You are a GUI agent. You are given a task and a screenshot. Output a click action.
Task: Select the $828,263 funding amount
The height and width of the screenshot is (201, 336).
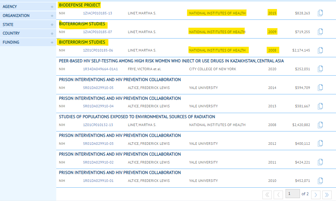302,13
